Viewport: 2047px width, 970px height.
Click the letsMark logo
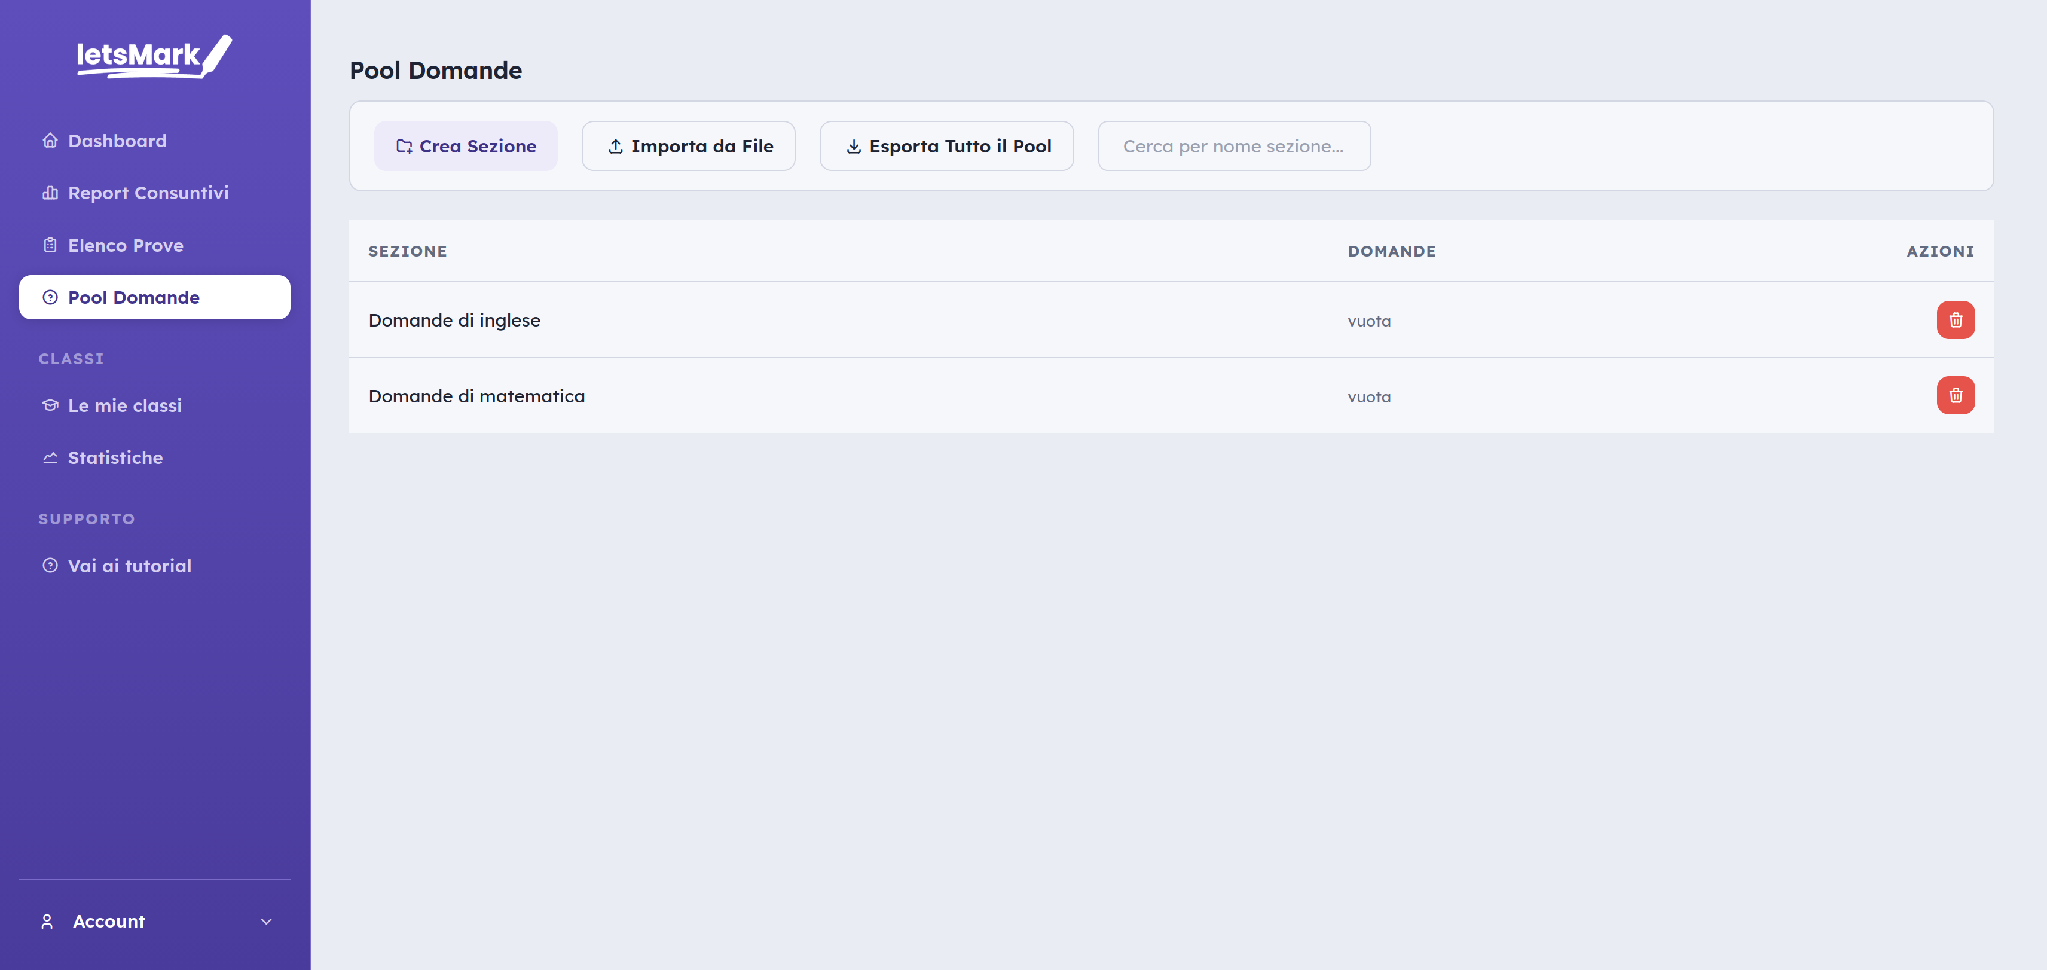click(154, 56)
